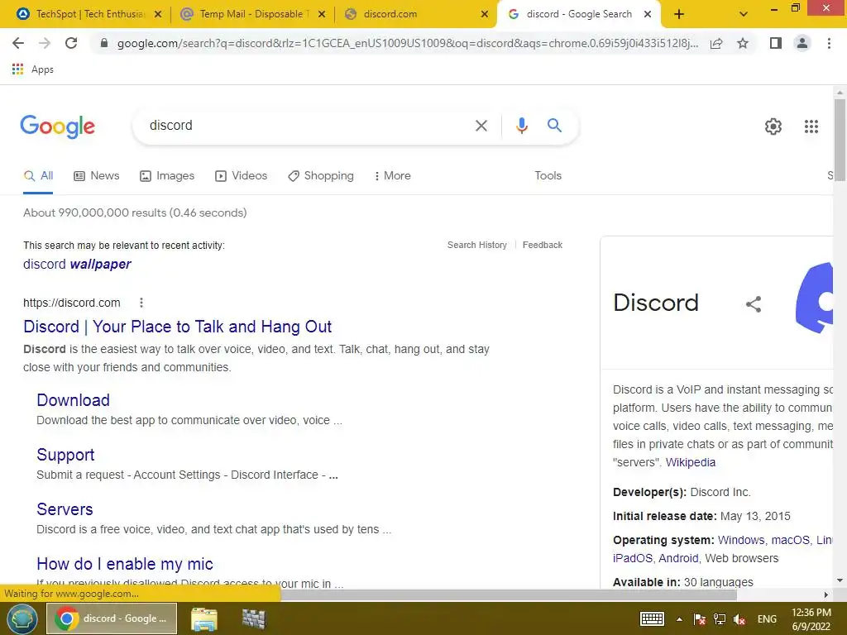Screen dimensions: 847x635
Task: Select the All results tab
Action: pyautogui.click(x=38, y=176)
